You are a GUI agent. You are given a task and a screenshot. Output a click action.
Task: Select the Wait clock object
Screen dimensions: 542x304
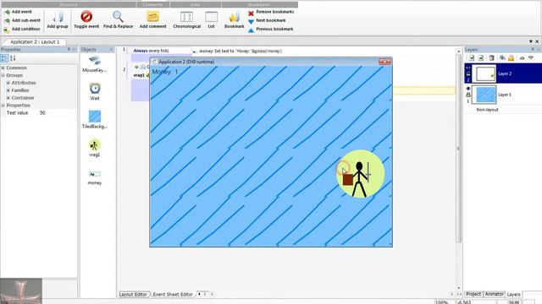tap(95, 89)
